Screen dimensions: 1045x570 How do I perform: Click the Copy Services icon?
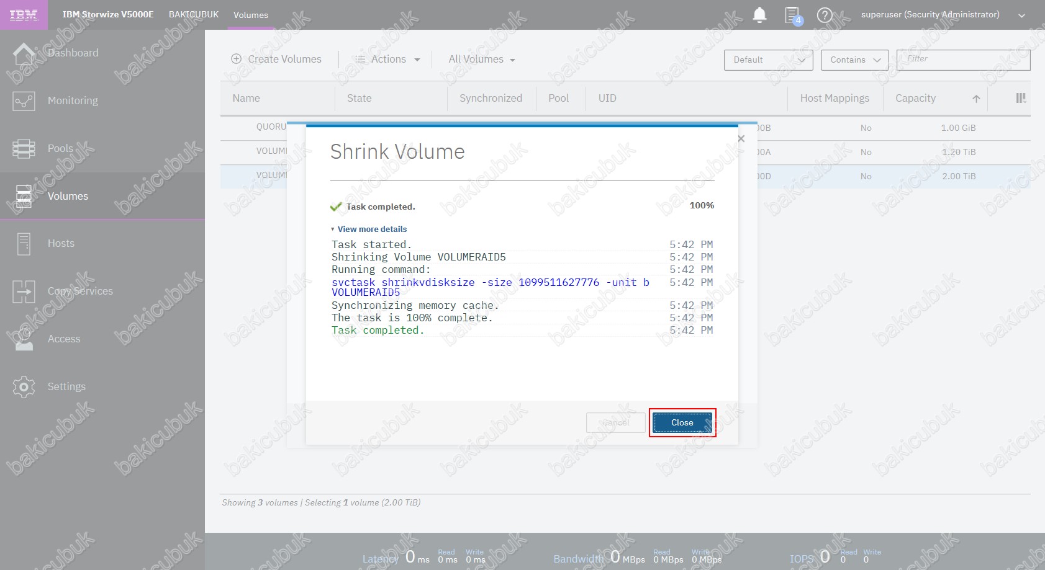click(24, 292)
